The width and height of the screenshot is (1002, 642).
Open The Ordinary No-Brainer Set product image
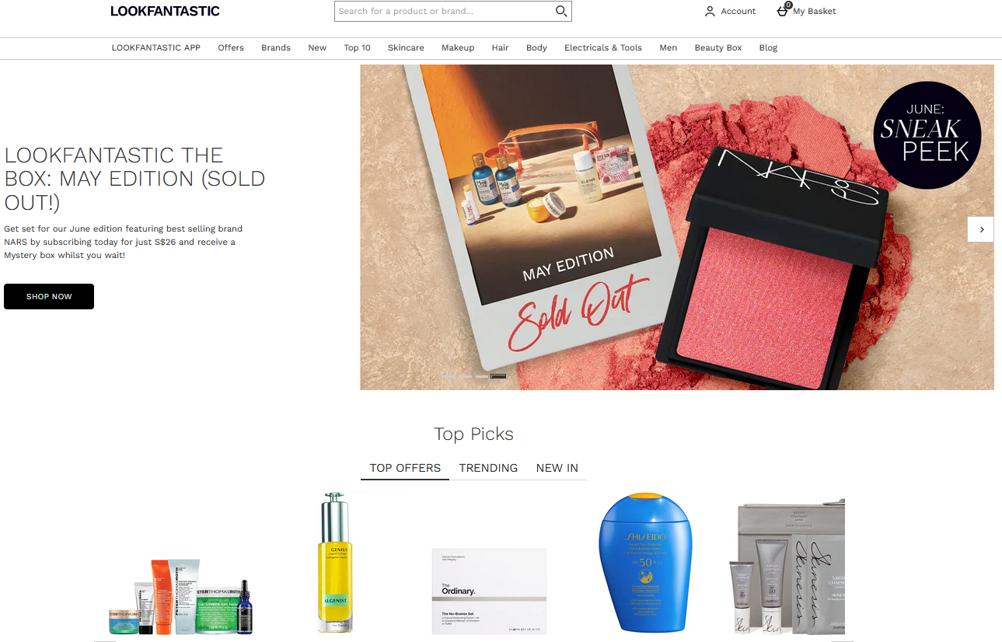(x=489, y=591)
